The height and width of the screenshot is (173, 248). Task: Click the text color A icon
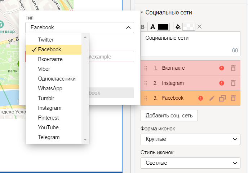click(152, 27)
